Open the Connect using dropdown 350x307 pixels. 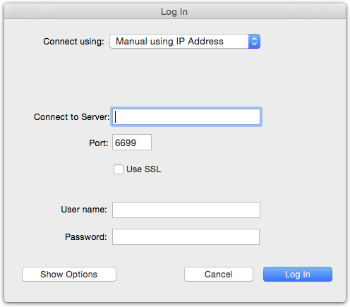pyautogui.click(x=185, y=42)
